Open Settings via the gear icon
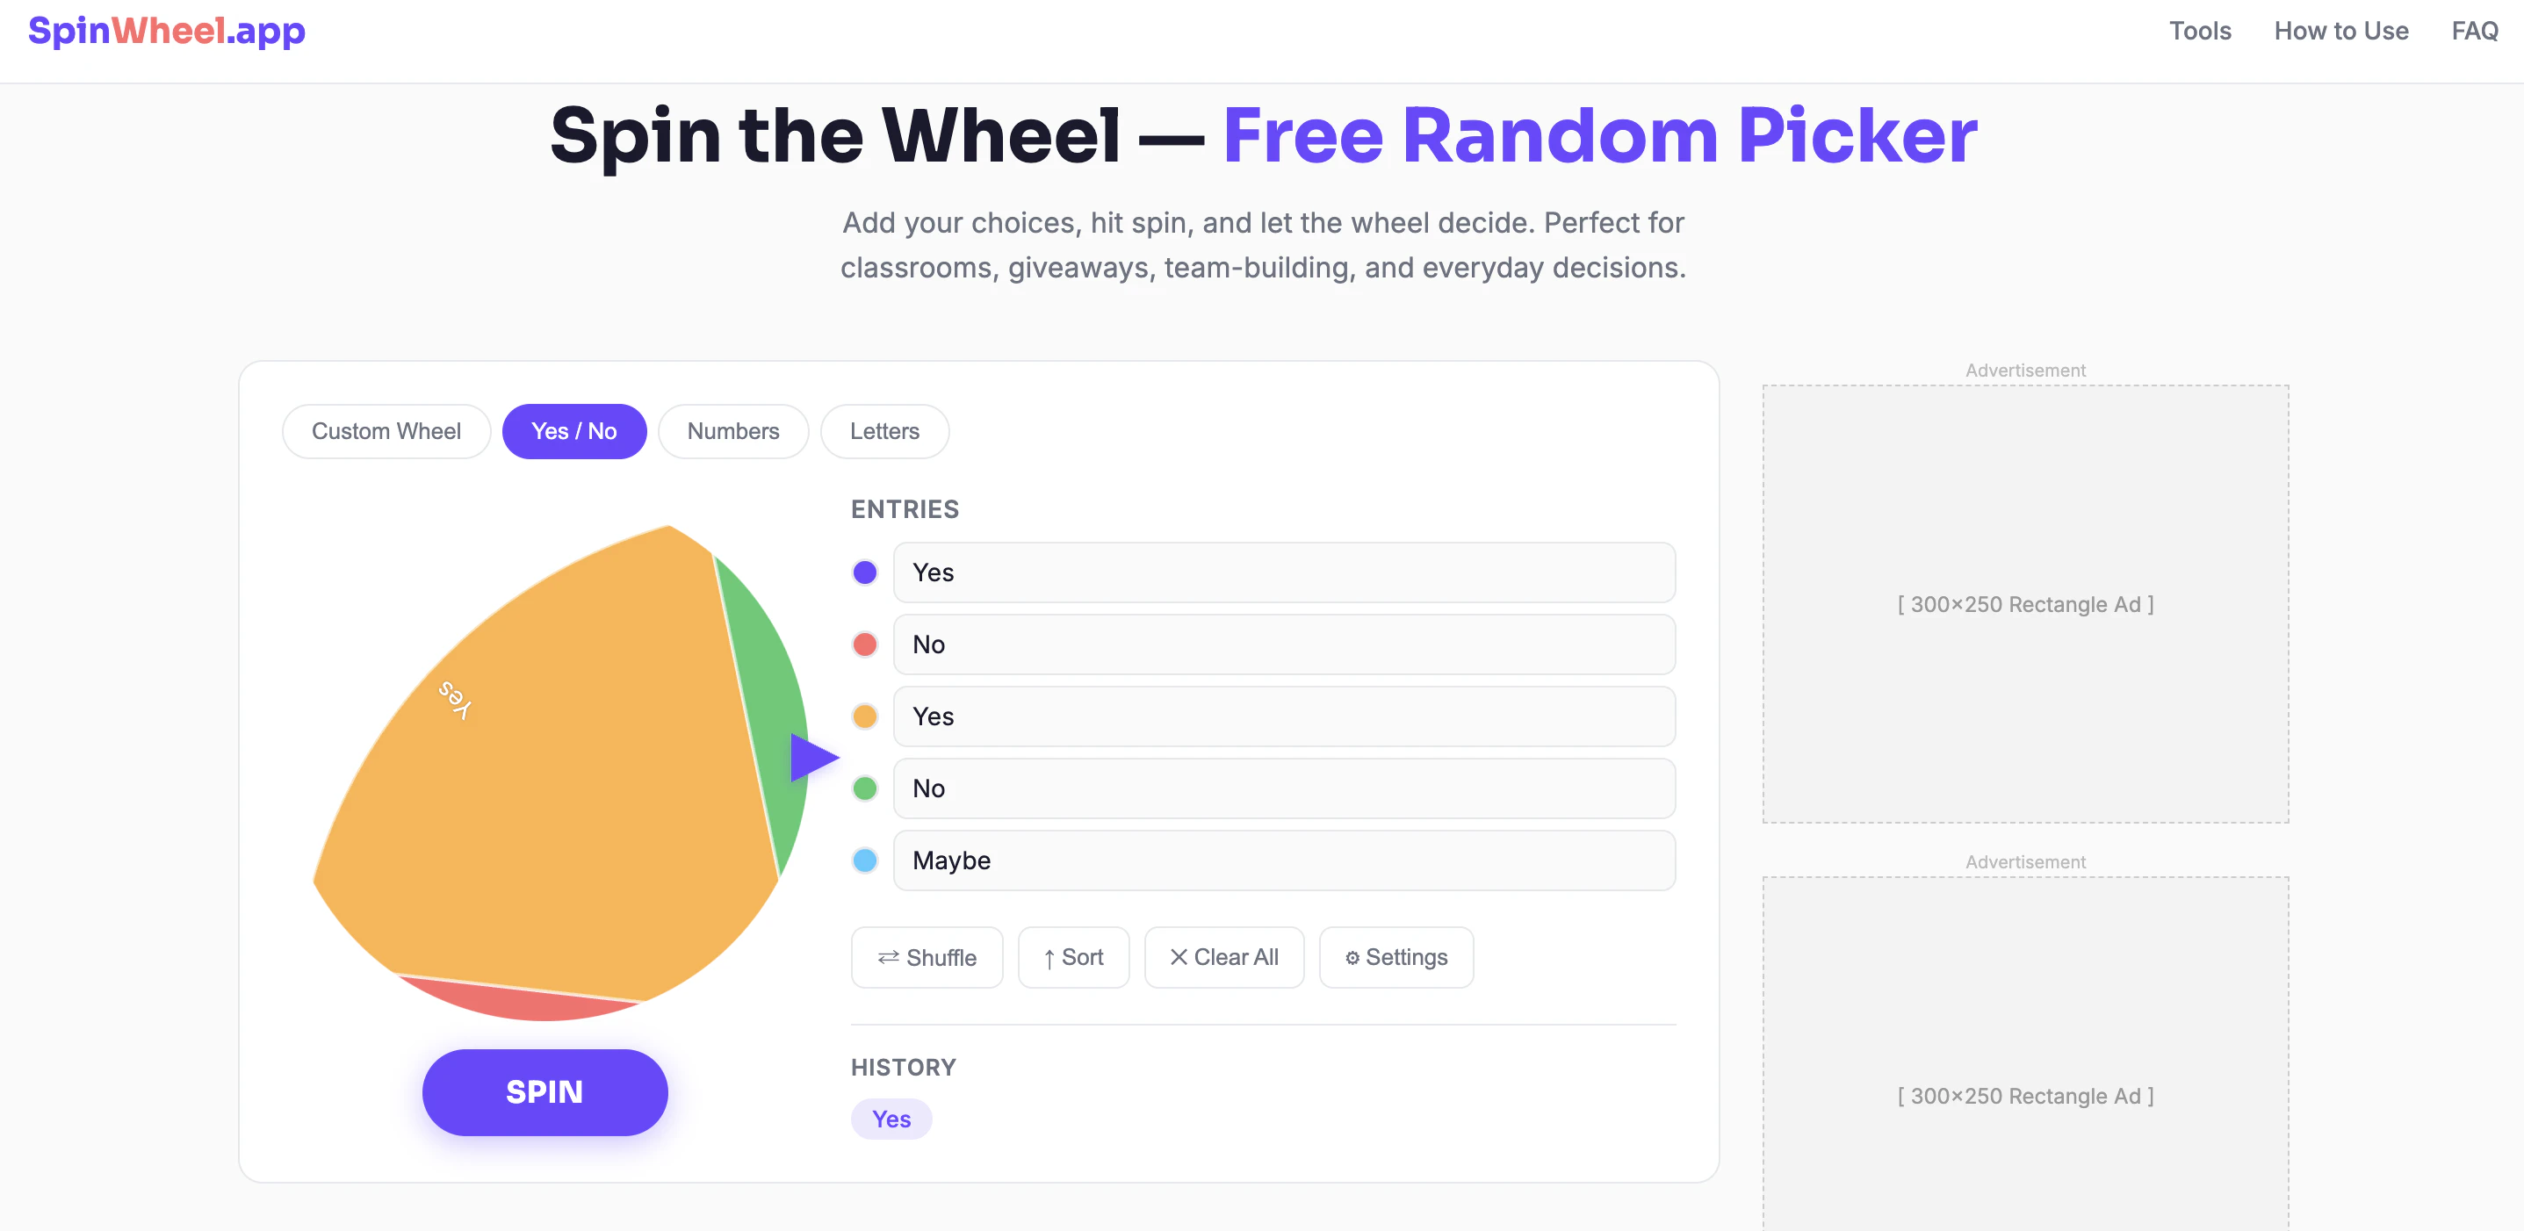Screen dimensions: 2524x1231 [x=1354, y=957]
